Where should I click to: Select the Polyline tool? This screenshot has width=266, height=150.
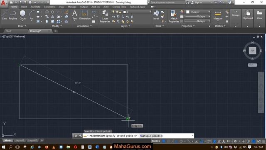click(x=13, y=15)
